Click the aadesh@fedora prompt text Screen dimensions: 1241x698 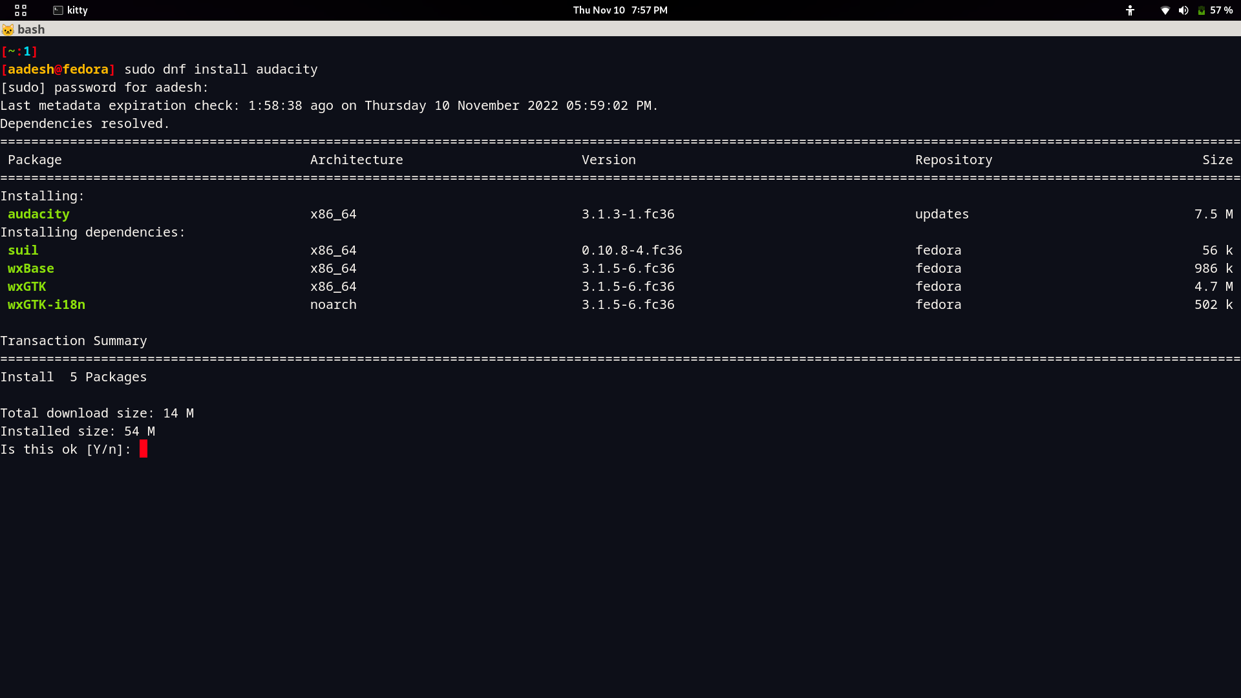(58, 69)
